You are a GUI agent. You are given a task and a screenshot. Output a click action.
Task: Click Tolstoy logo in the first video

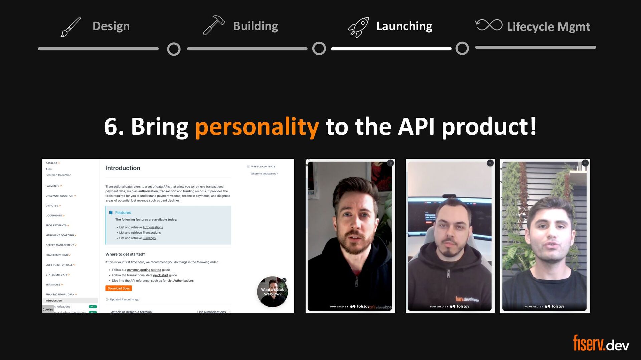(360, 306)
